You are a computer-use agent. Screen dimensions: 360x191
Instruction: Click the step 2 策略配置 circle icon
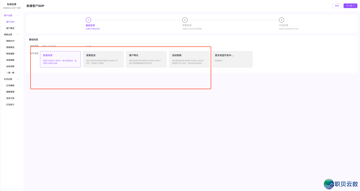pyautogui.click(x=185, y=20)
